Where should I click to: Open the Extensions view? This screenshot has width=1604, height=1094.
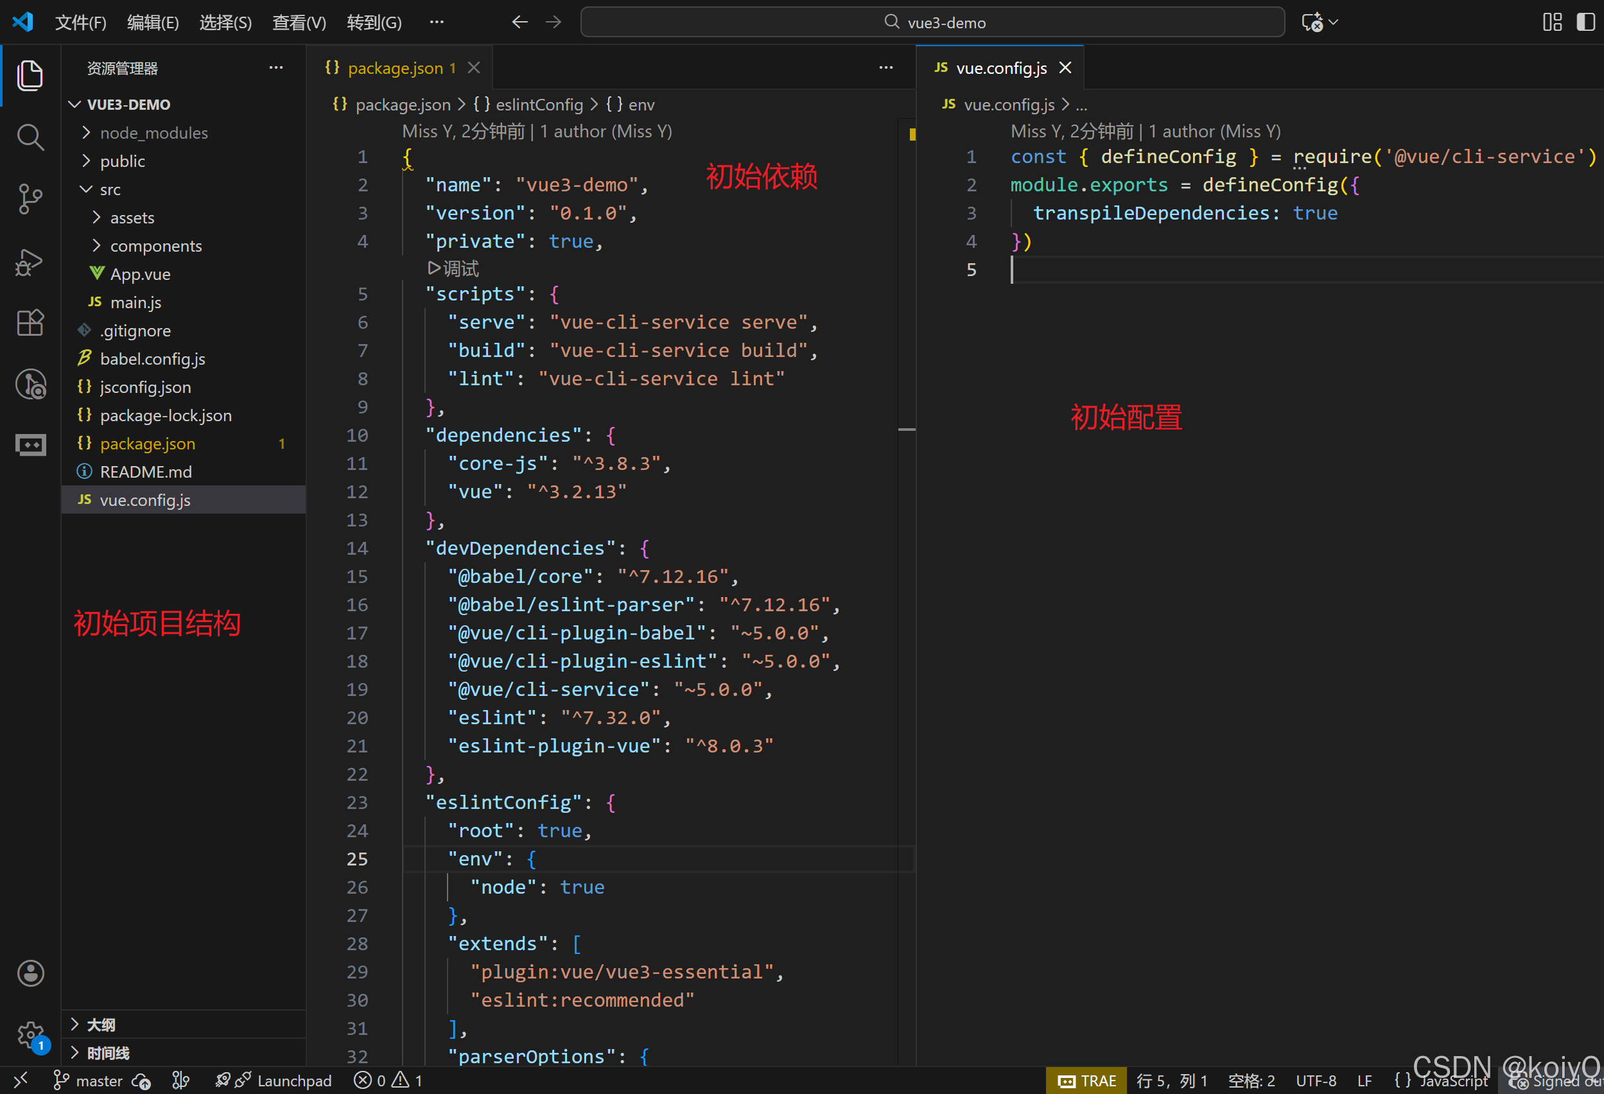(x=30, y=322)
